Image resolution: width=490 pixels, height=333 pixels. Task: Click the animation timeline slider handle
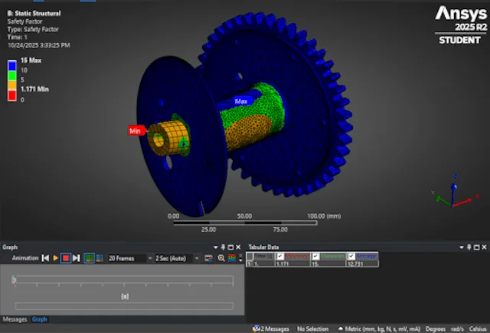(14, 280)
